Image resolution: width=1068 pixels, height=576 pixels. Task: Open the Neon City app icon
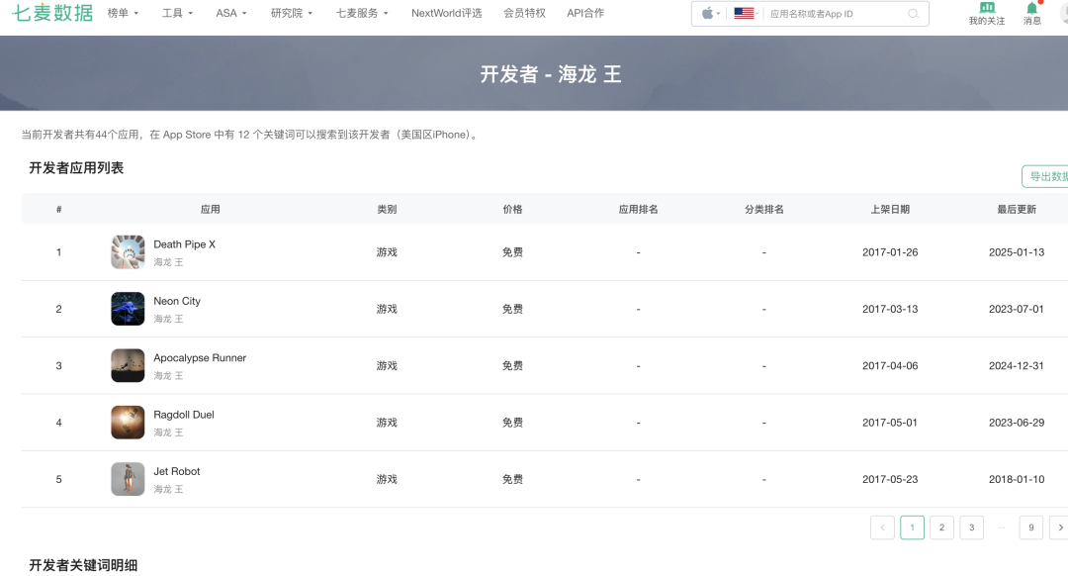(x=128, y=309)
